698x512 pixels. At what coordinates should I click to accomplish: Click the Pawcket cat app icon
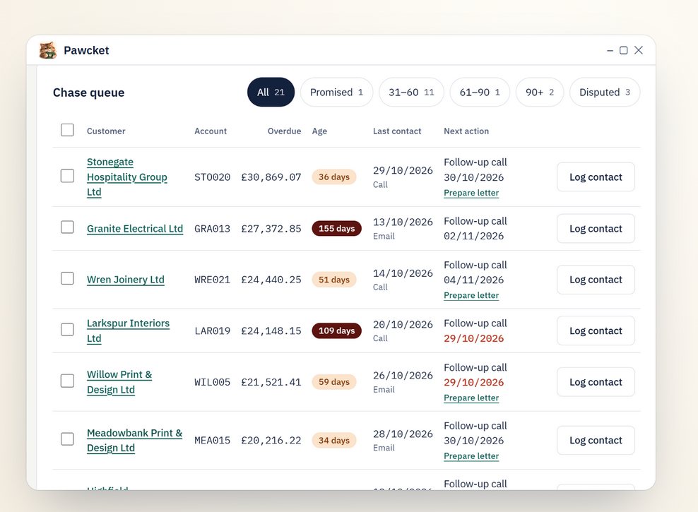(47, 50)
